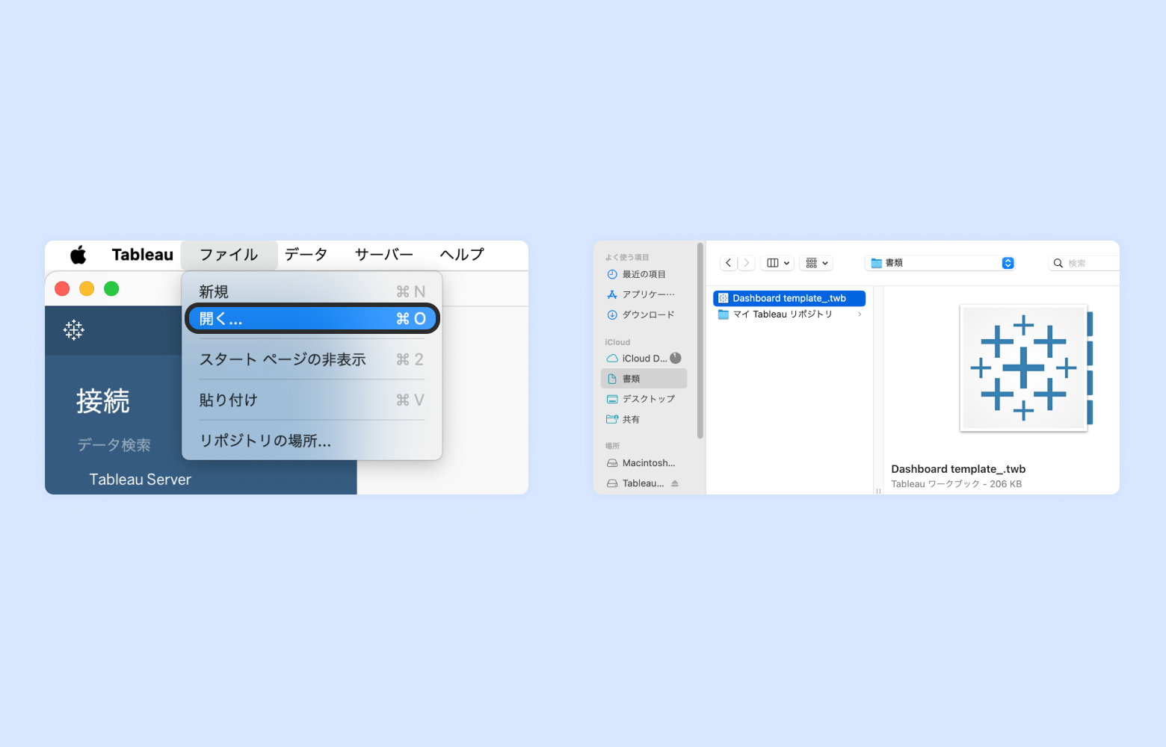Select Macintosh HD in the sidebar
Viewport: 1166px width, 747px height.
point(644,463)
